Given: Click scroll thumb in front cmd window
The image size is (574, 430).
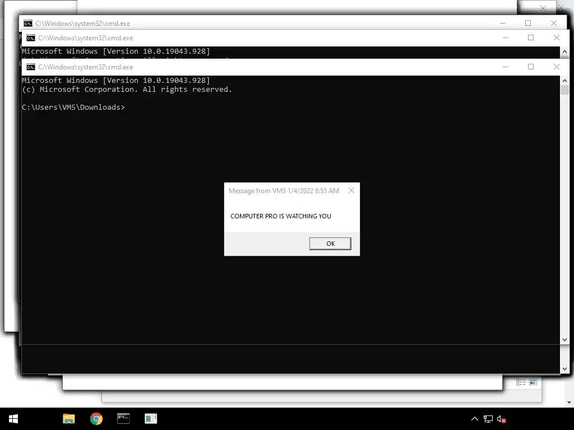Looking at the screenshot, I should pyautogui.click(x=564, y=90).
